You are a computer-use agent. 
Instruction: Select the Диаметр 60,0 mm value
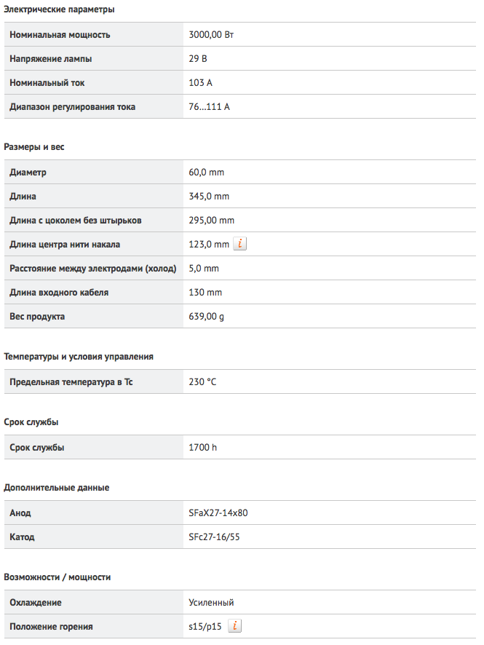[x=207, y=173]
